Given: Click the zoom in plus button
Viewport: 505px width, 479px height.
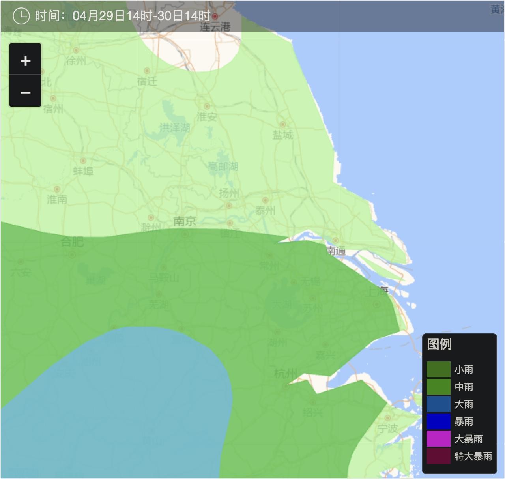Looking at the screenshot, I should pos(25,60).
